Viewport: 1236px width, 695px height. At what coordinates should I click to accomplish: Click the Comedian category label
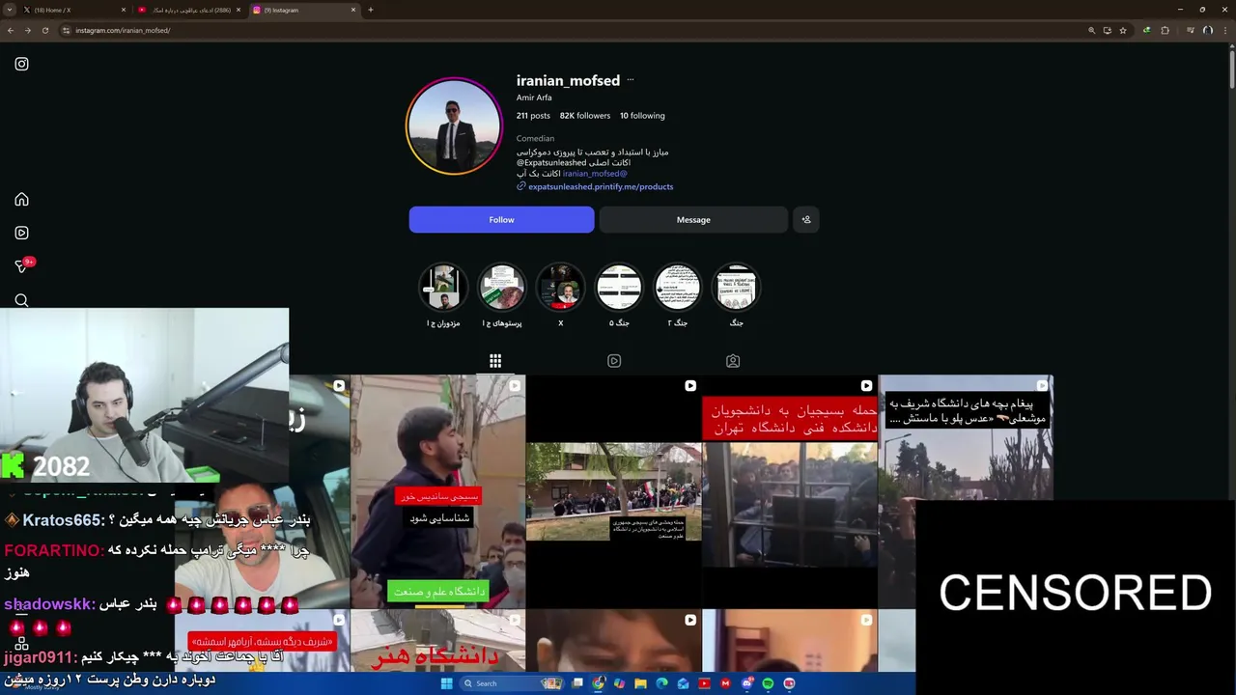[535, 138]
